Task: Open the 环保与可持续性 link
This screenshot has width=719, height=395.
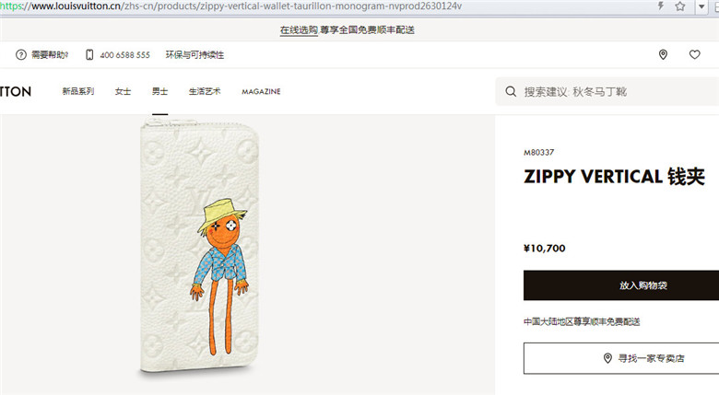Action: point(194,55)
